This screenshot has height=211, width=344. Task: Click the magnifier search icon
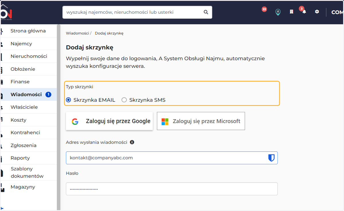[x=206, y=12]
